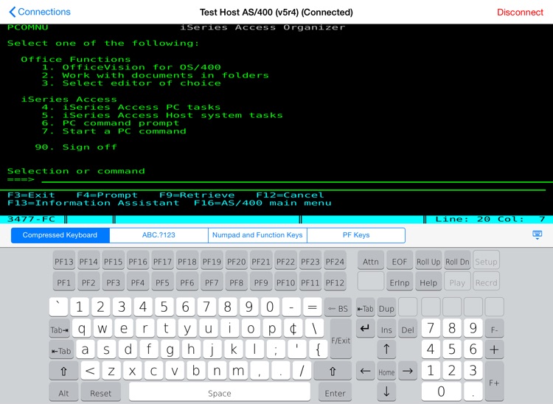This screenshot has width=553, height=404.
Task: Tap the equals sign key
Action: pos(312,307)
